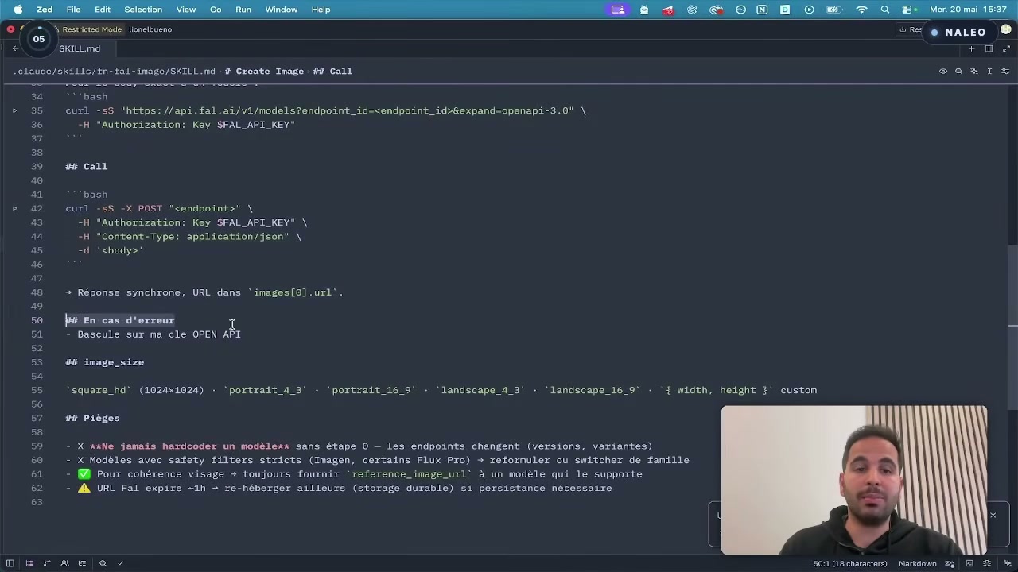
Task: Open the File menu
Action: pyautogui.click(x=73, y=10)
